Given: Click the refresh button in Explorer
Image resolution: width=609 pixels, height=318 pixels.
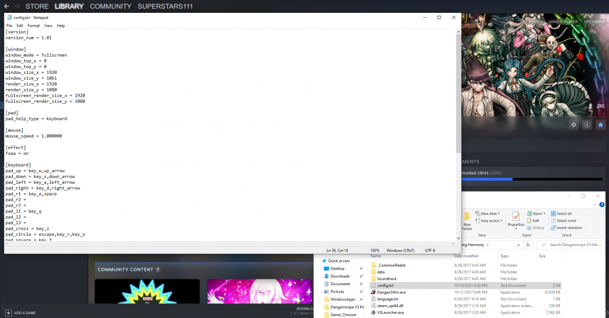Looking at the screenshot, I should 528,245.
